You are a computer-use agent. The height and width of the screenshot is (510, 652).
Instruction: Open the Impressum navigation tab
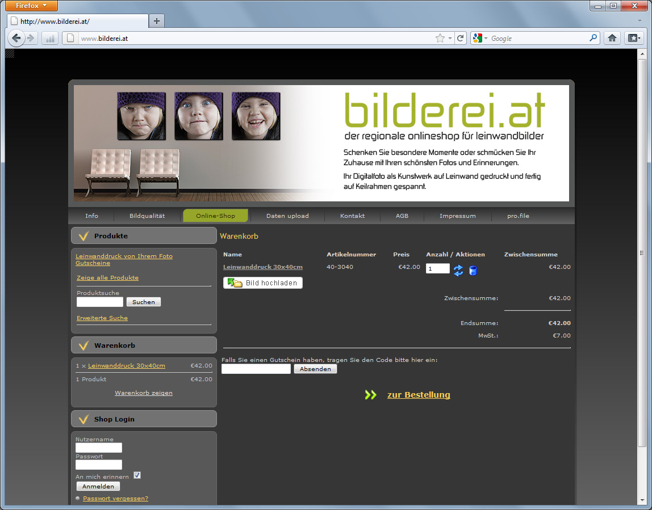[457, 216]
